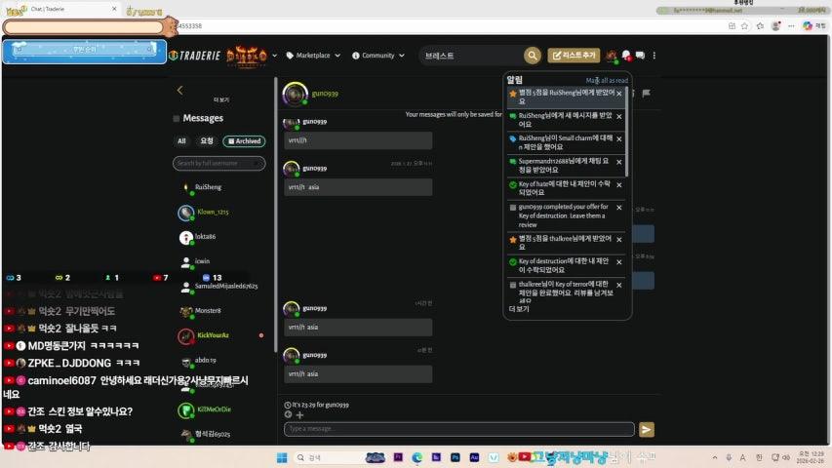Dismiss the RuiSheng new message notification
The height and width of the screenshot is (468, 832).
pos(619,116)
